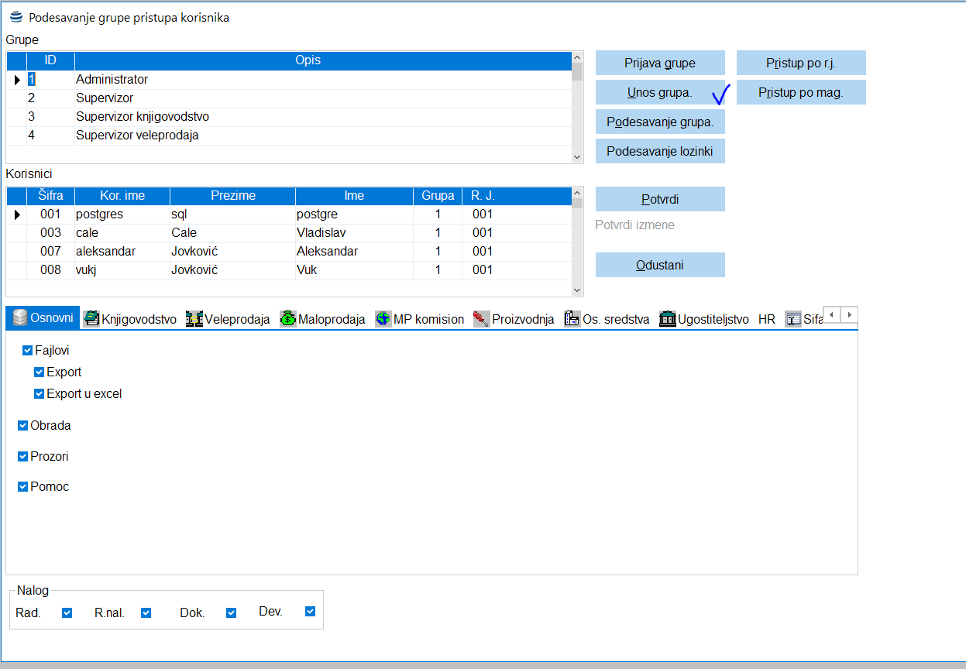Click the Ugostiteljstvo tab icon
This screenshot has height=669, width=966.
tap(667, 319)
